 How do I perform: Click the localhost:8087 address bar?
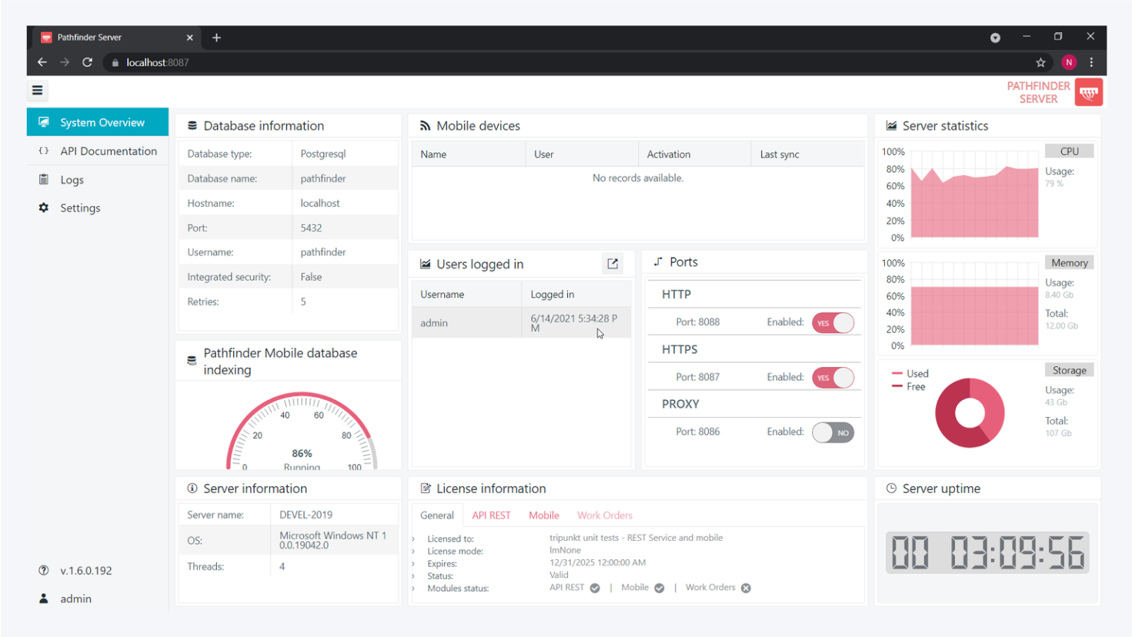pyautogui.click(x=569, y=62)
